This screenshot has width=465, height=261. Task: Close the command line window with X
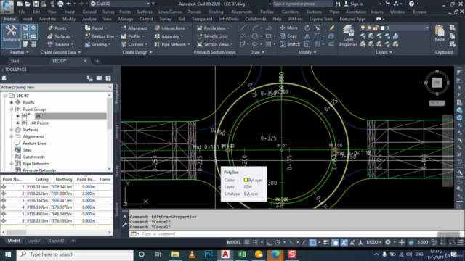click(124, 216)
